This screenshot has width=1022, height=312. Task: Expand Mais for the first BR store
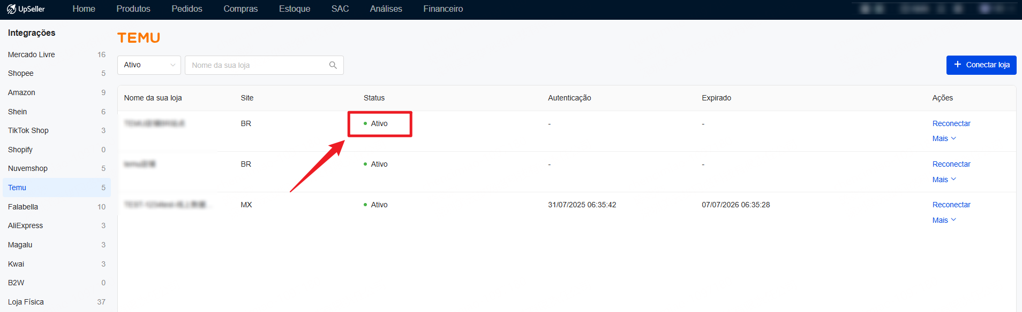tap(944, 138)
